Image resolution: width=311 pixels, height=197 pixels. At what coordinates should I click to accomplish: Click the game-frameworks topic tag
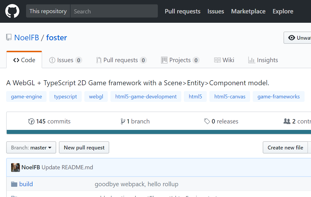tap(278, 96)
